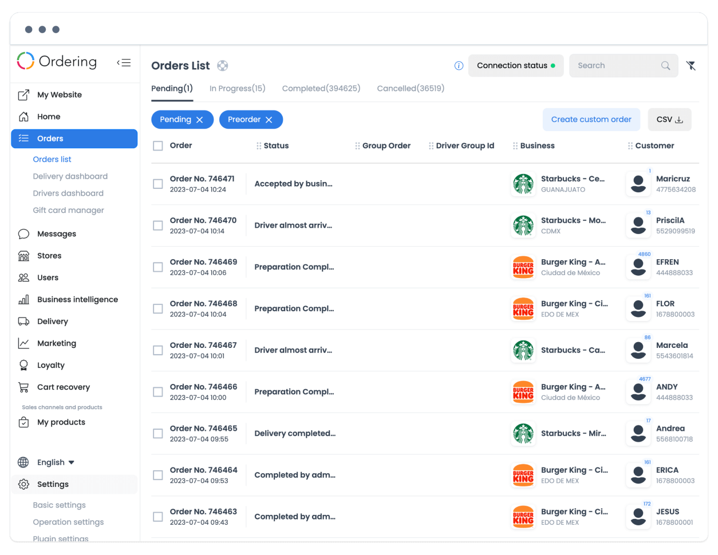
Task: Remove the Preorder filter chip X
Action: [x=269, y=120]
